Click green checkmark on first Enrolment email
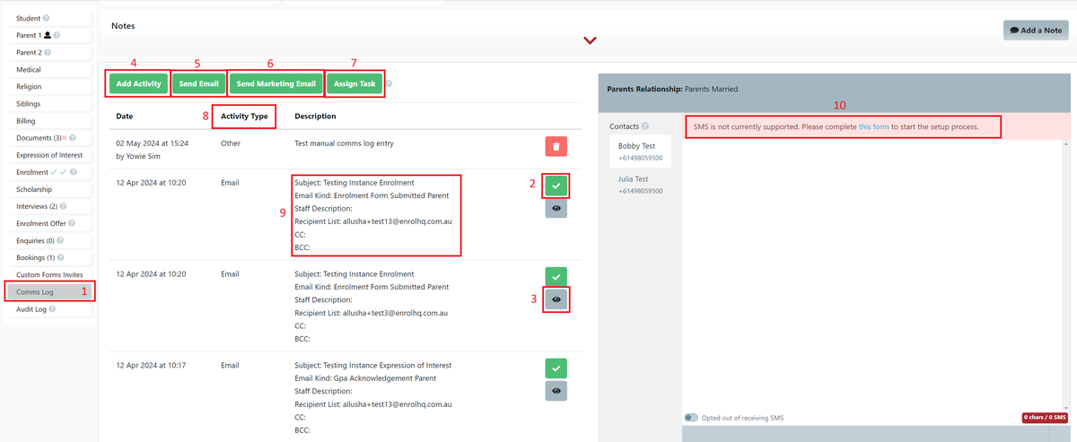Image resolution: width=1077 pixels, height=442 pixels. pyautogui.click(x=556, y=186)
